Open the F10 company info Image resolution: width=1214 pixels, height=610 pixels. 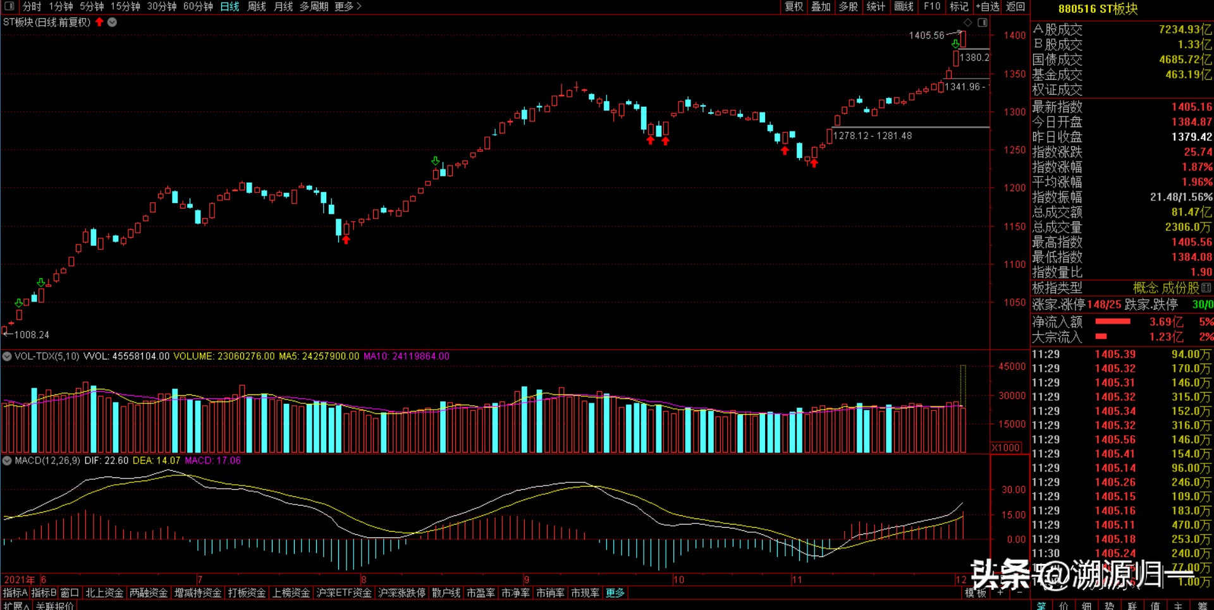click(931, 6)
